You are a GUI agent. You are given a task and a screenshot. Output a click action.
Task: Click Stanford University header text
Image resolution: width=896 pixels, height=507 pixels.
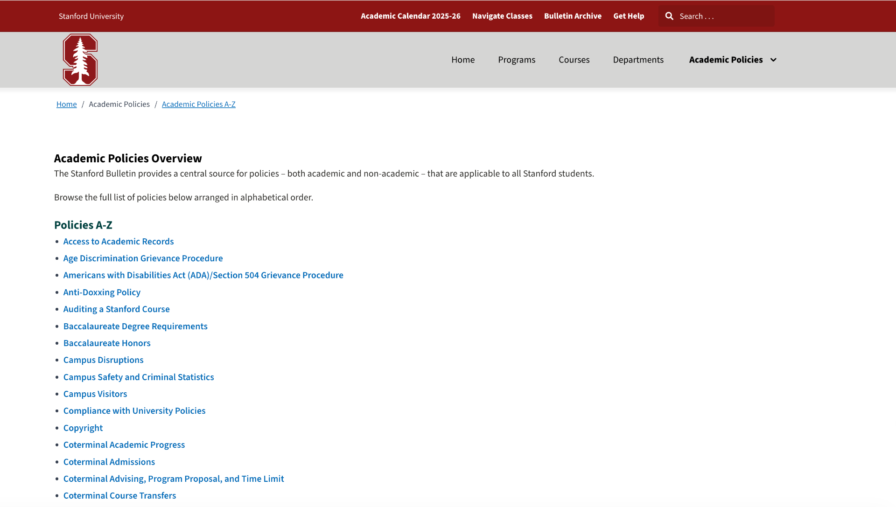(91, 16)
